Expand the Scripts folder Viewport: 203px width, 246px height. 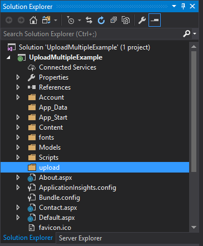point(18,158)
